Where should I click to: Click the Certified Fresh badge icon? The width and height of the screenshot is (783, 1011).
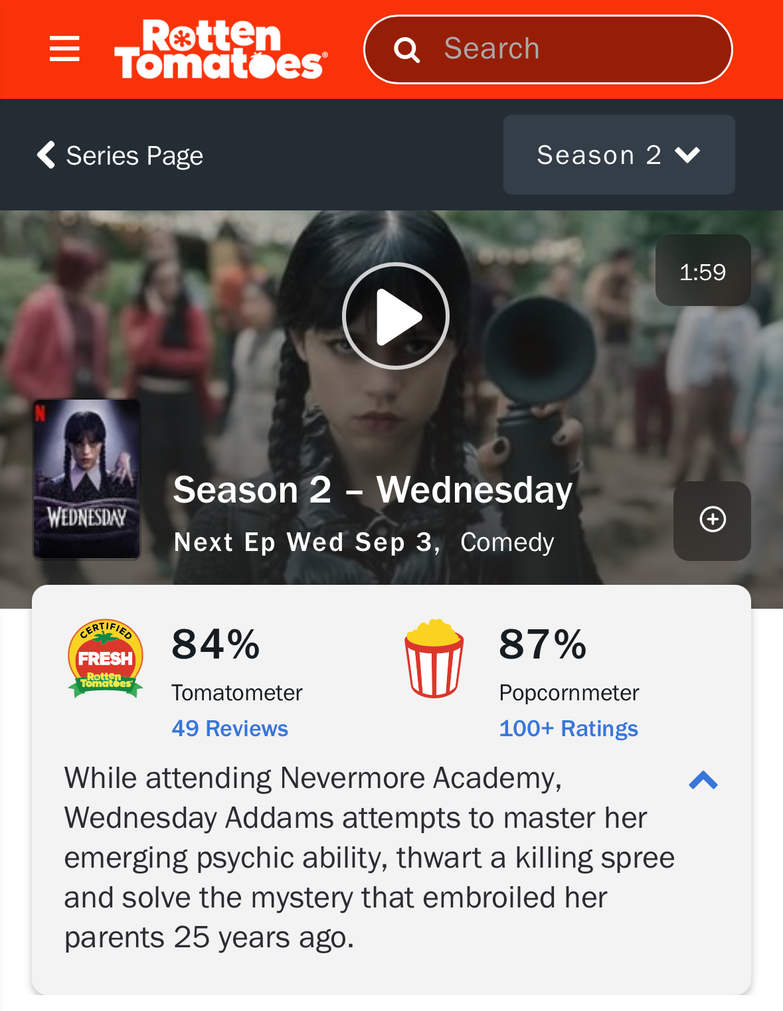[x=106, y=658]
